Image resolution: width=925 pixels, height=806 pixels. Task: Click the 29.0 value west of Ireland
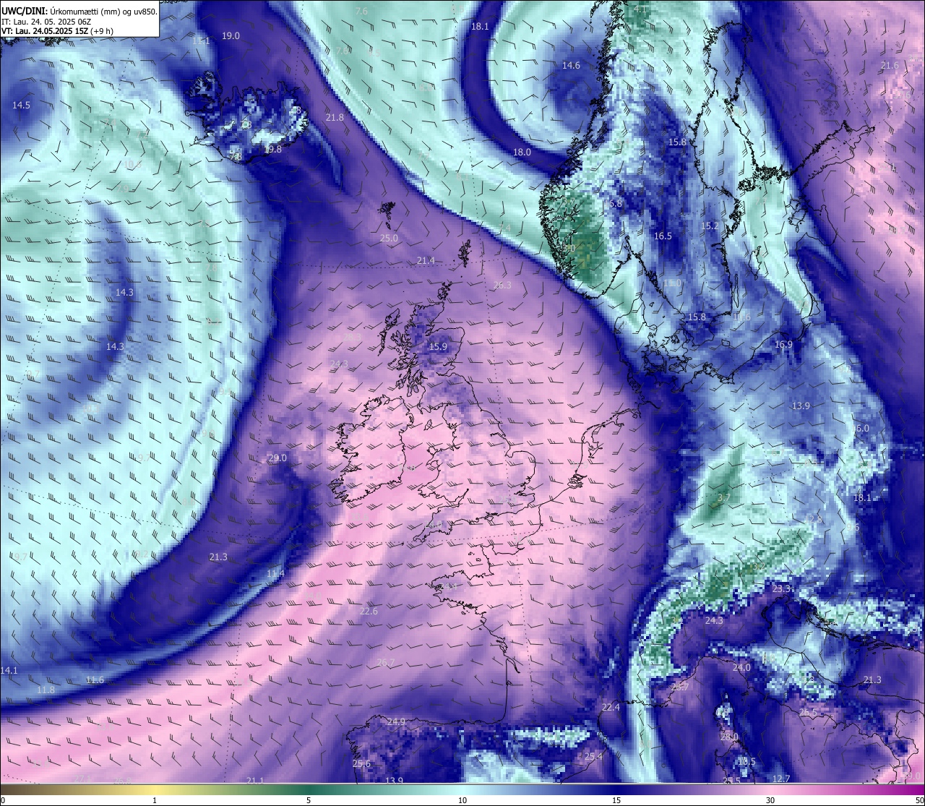click(x=277, y=458)
